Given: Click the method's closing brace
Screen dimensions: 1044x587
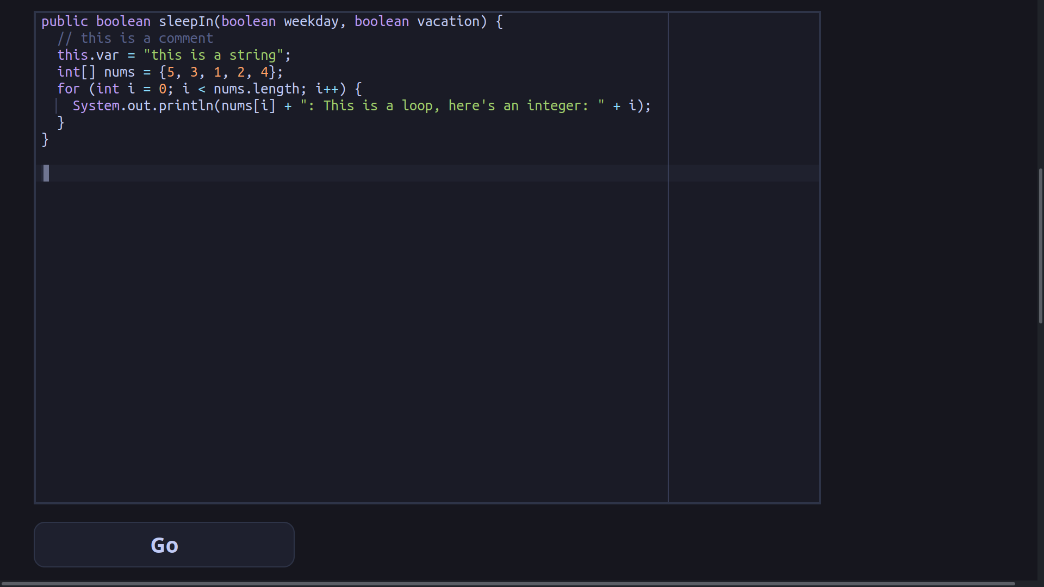Looking at the screenshot, I should pos(45,140).
